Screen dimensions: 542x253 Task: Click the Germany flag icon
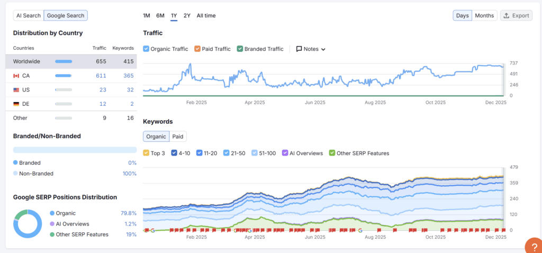16,104
